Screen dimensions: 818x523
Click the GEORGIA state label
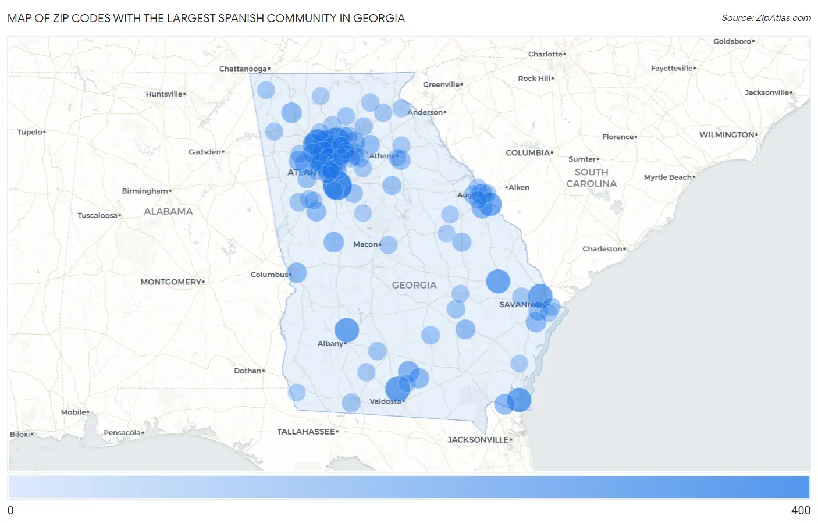coord(414,285)
